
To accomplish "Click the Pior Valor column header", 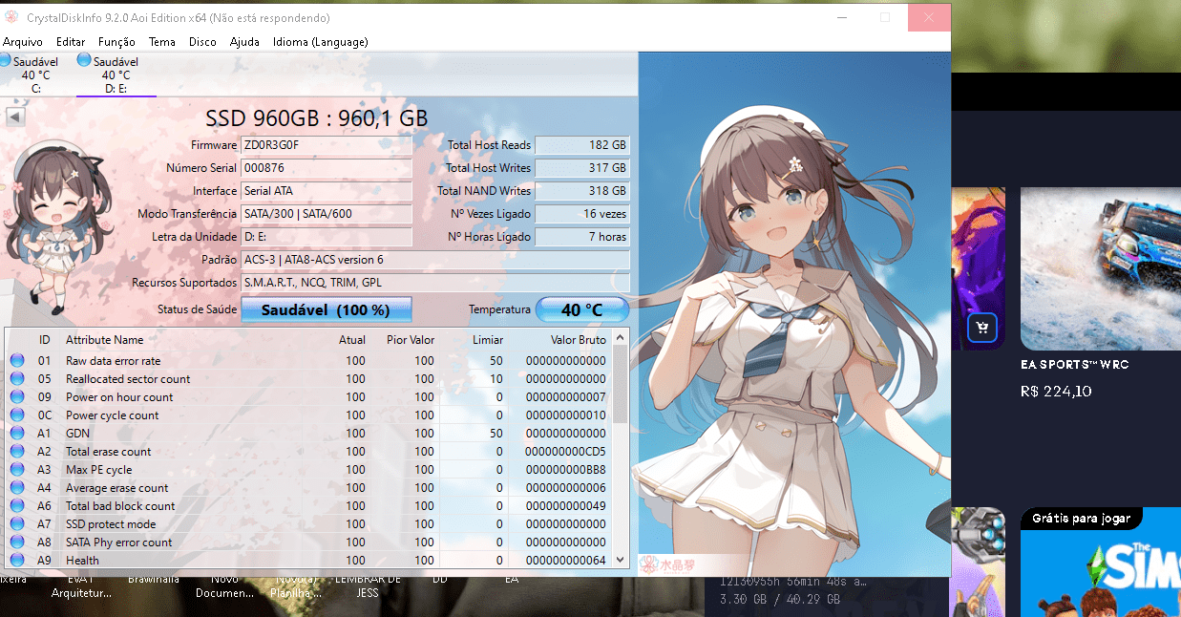I will pos(411,340).
